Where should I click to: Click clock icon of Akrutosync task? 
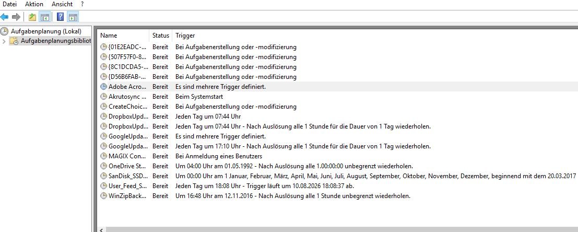[x=103, y=97]
